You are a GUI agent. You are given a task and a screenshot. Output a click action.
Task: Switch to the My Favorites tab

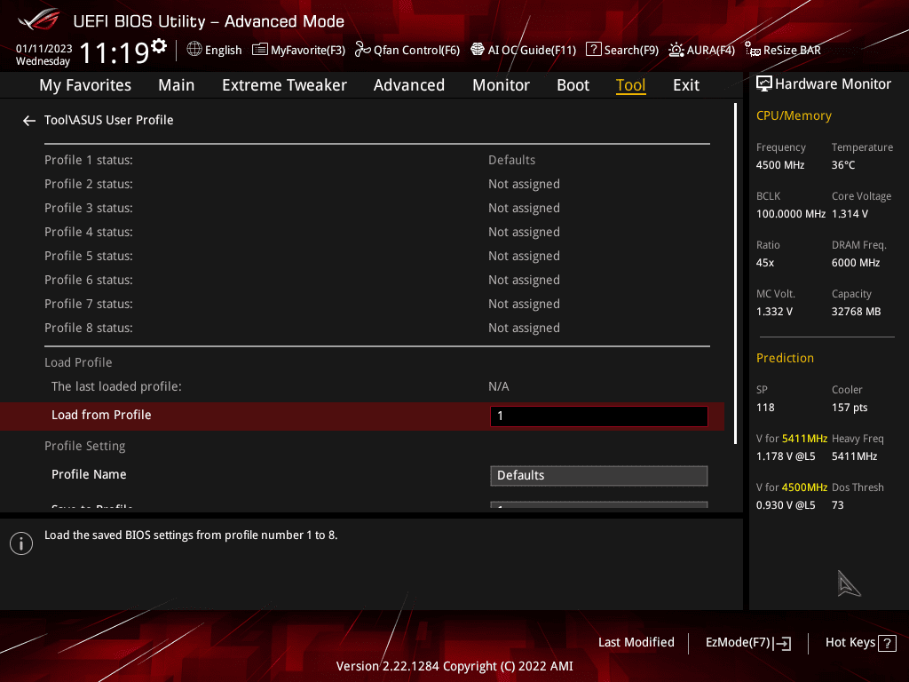coord(85,85)
